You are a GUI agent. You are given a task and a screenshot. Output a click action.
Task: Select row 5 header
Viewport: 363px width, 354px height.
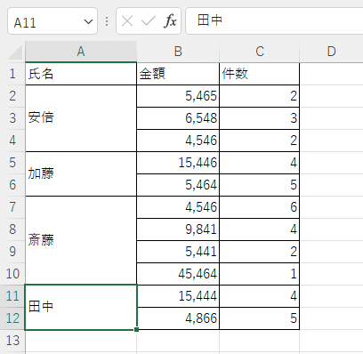point(12,163)
